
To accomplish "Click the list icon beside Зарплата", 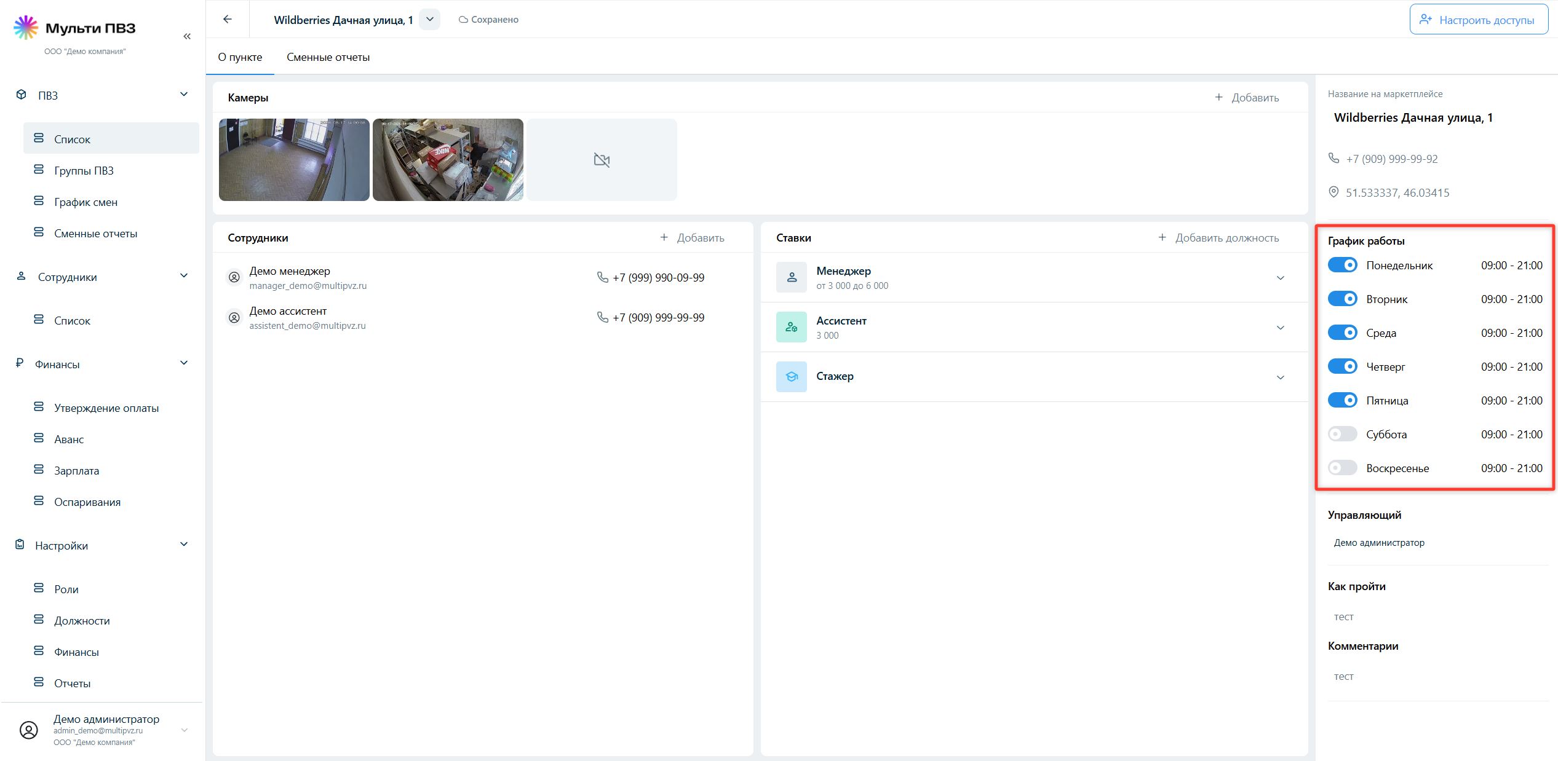I will [x=39, y=470].
